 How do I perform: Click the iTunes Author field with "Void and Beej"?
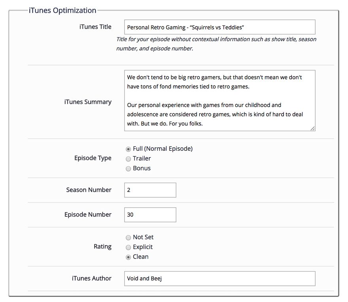[219, 279]
